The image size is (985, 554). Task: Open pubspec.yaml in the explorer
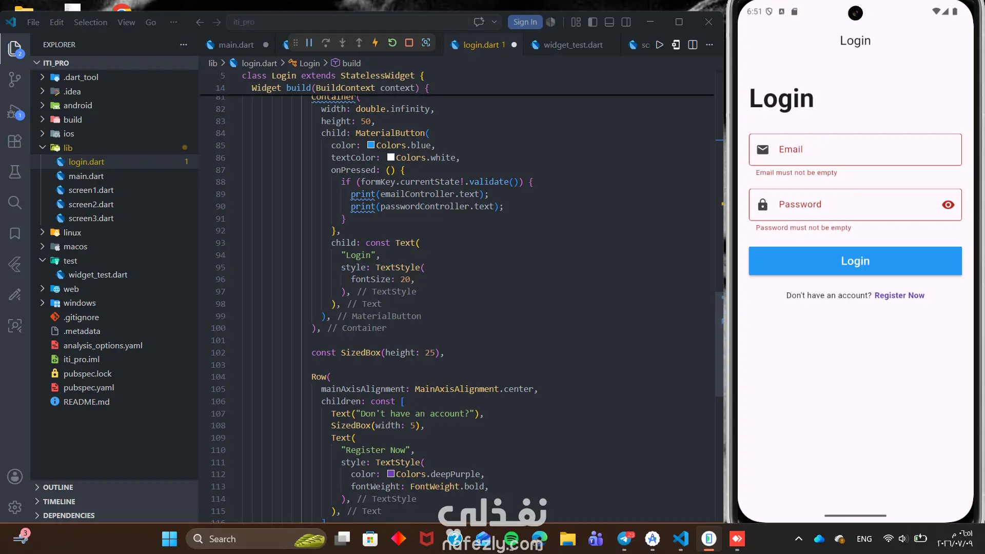(115, 388)
